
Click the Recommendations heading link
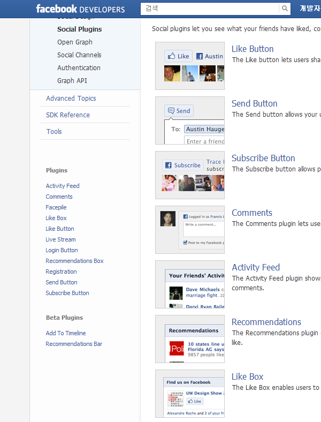266,322
